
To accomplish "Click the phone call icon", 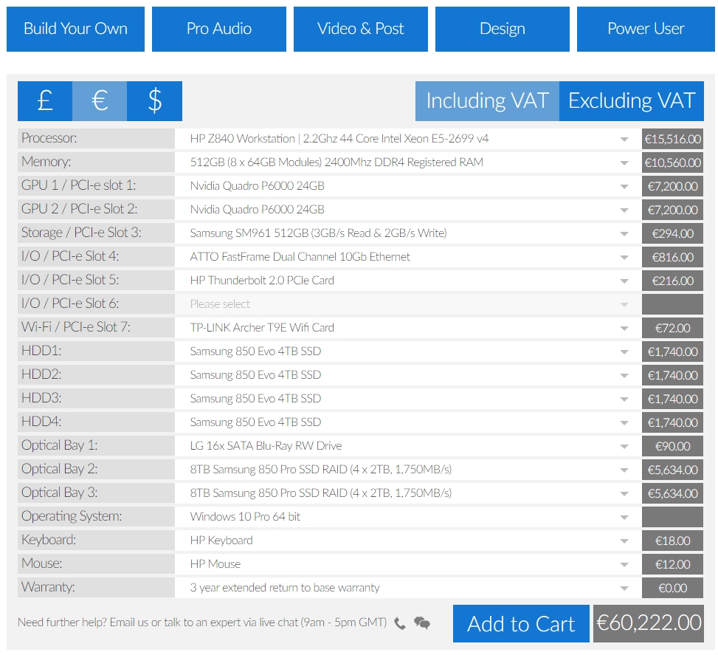I will 400,623.
